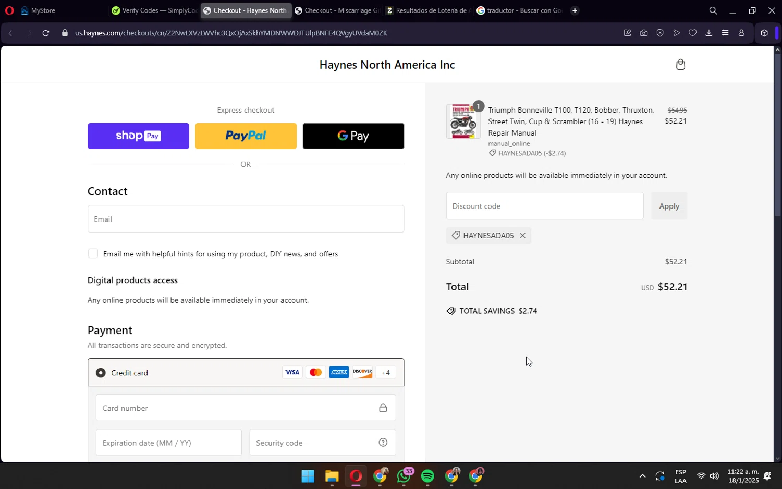Focus the Expiration date field
This screenshot has height=489, width=782.
168,443
